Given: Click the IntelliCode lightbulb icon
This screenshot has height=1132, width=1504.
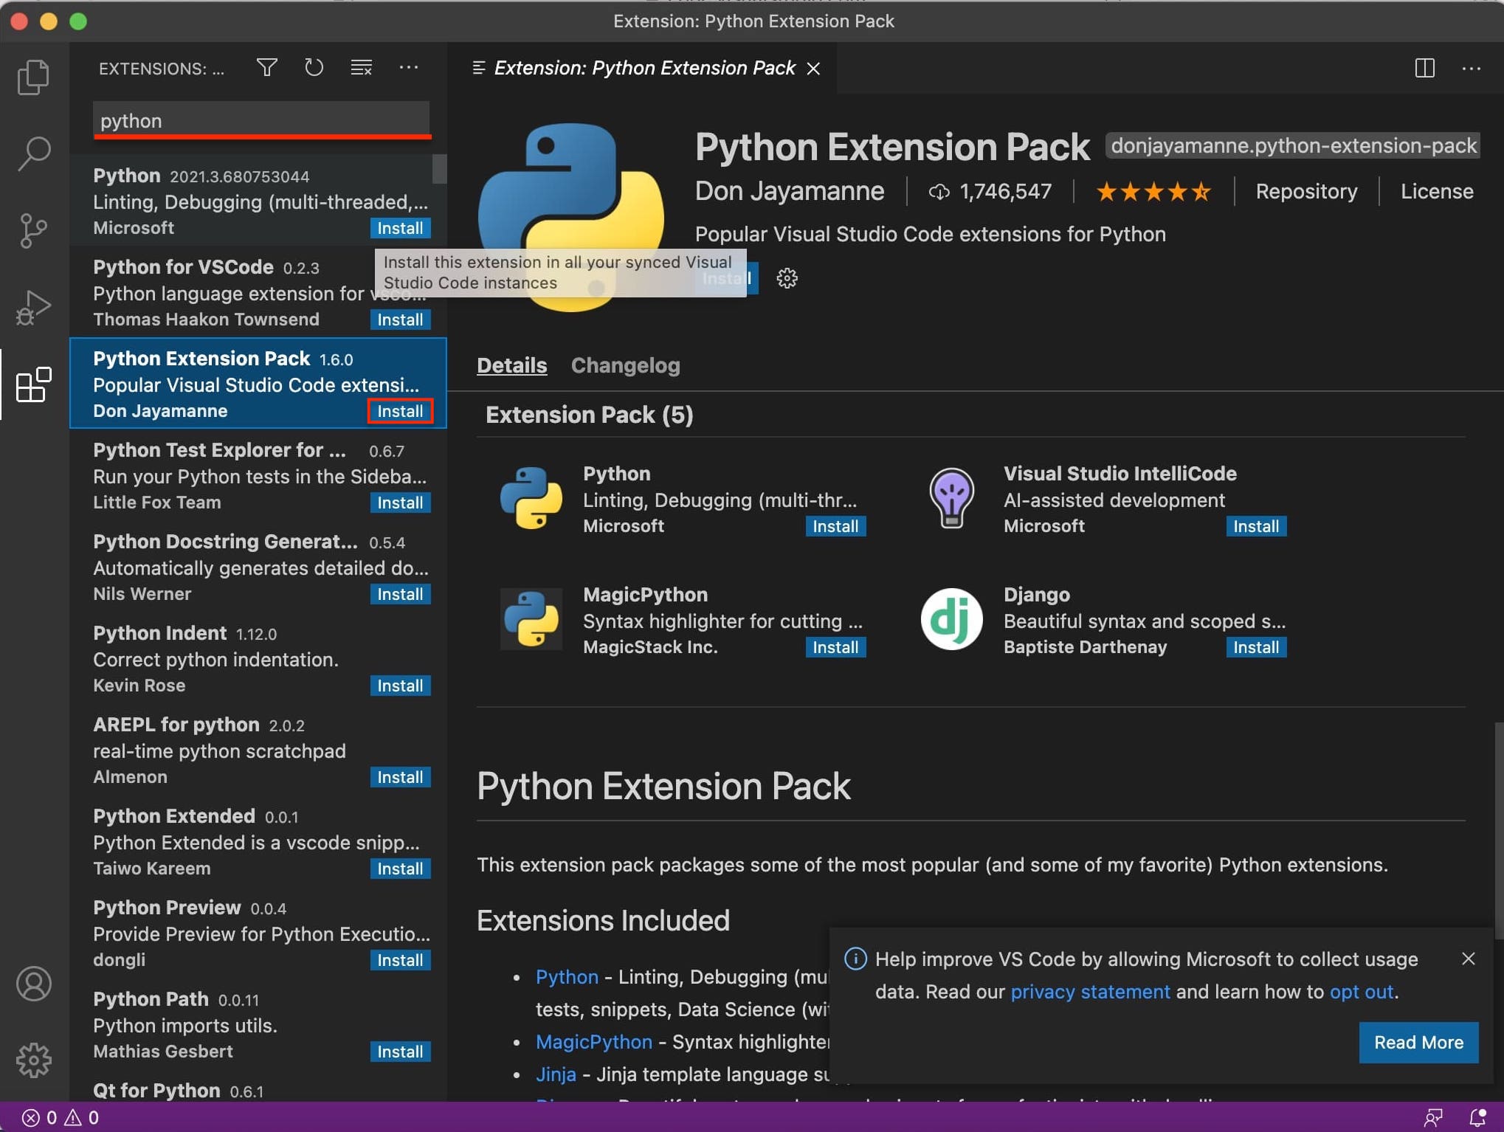Looking at the screenshot, I should [952, 498].
